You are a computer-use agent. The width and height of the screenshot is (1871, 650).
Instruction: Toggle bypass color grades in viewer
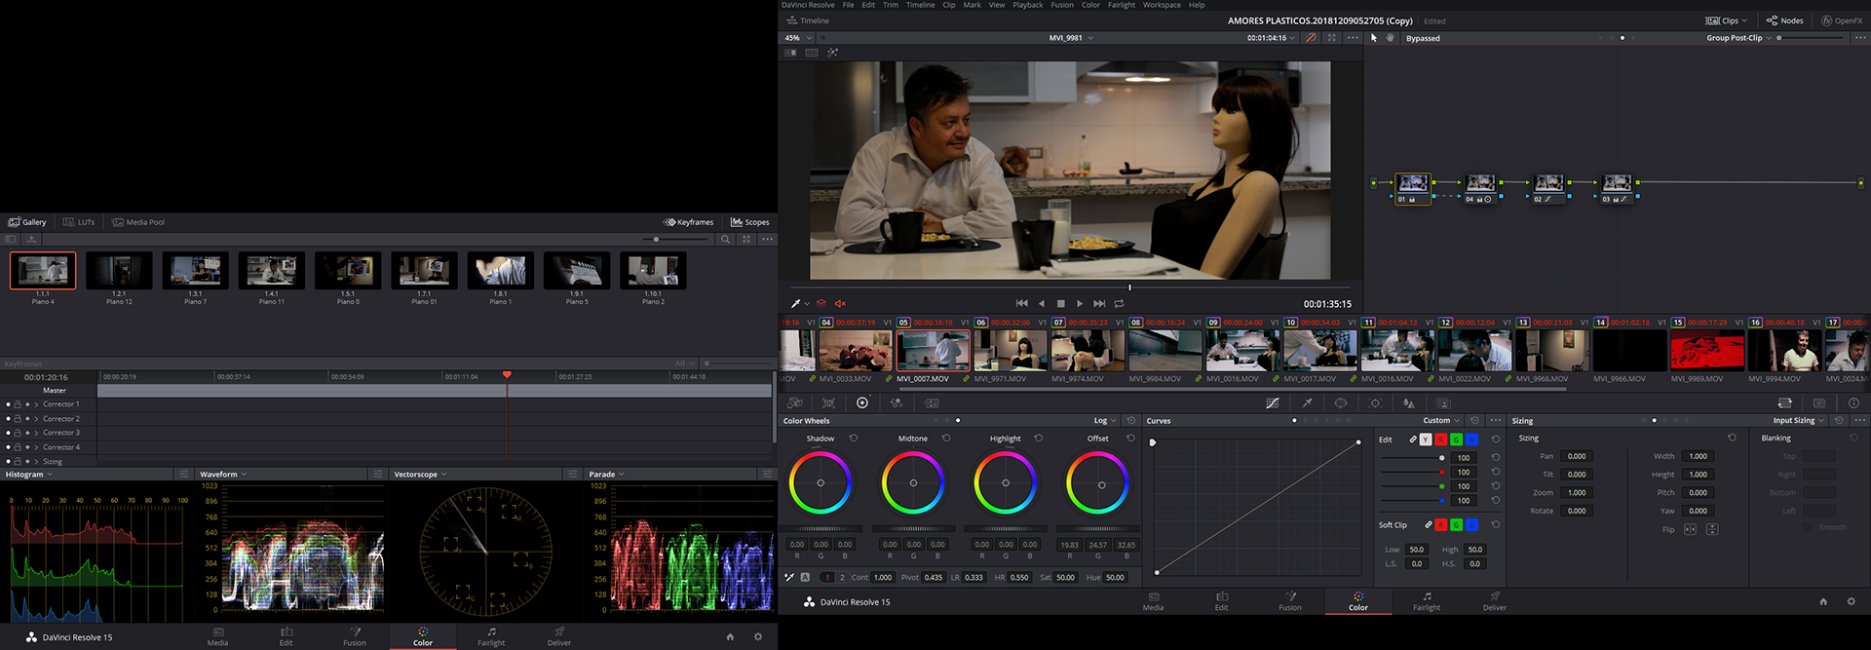[x=1311, y=38]
